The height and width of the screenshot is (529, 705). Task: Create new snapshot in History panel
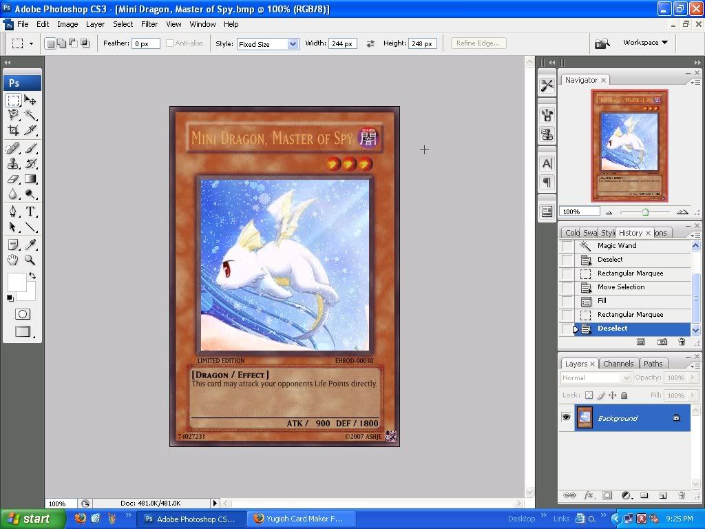click(x=662, y=342)
